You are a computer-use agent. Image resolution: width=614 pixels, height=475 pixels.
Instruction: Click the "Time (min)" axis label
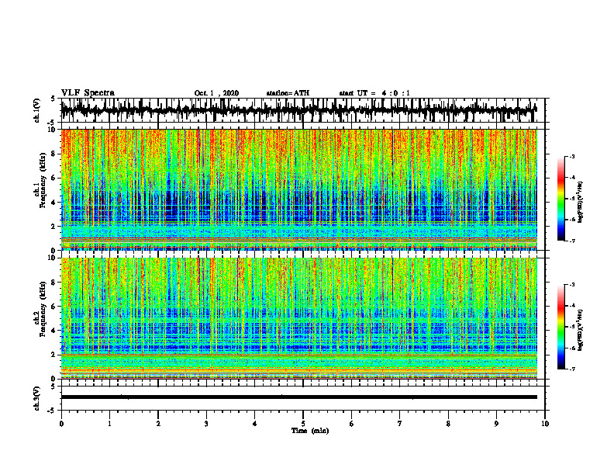coord(310,431)
